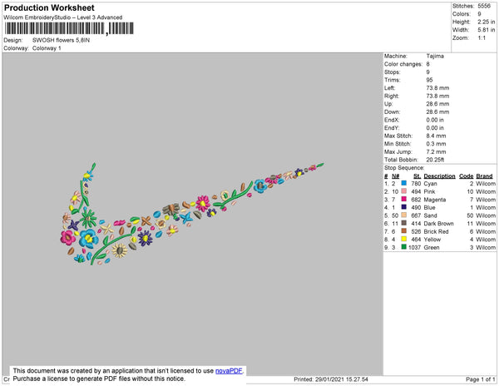499x386 pixels.
Task: Click the 'Max Jump:' value 7.2 mm
Action: pyautogui.click(x=436, y=151)
